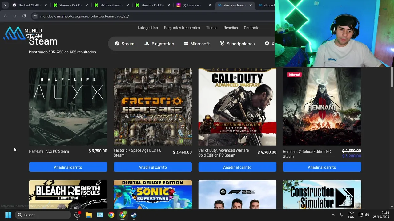394x221 pixels.
Task: Close the ElKukaz Stream tab
Action: click(x=128, y=5)
